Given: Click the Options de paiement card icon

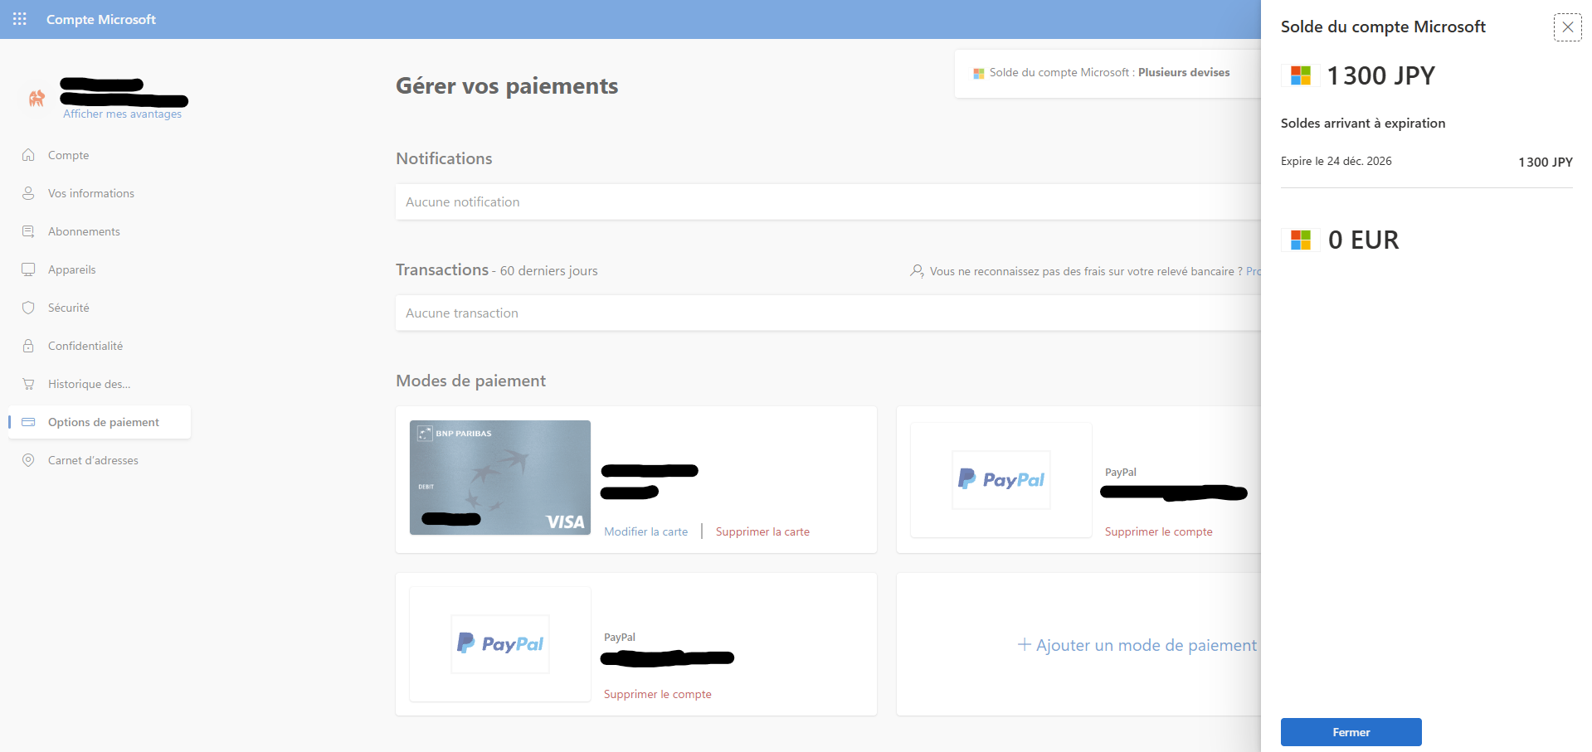Looking at the screenshot, I should click(28, 422).
